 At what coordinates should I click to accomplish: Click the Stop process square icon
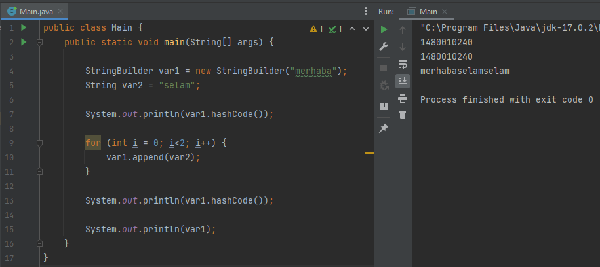[384, 67]
